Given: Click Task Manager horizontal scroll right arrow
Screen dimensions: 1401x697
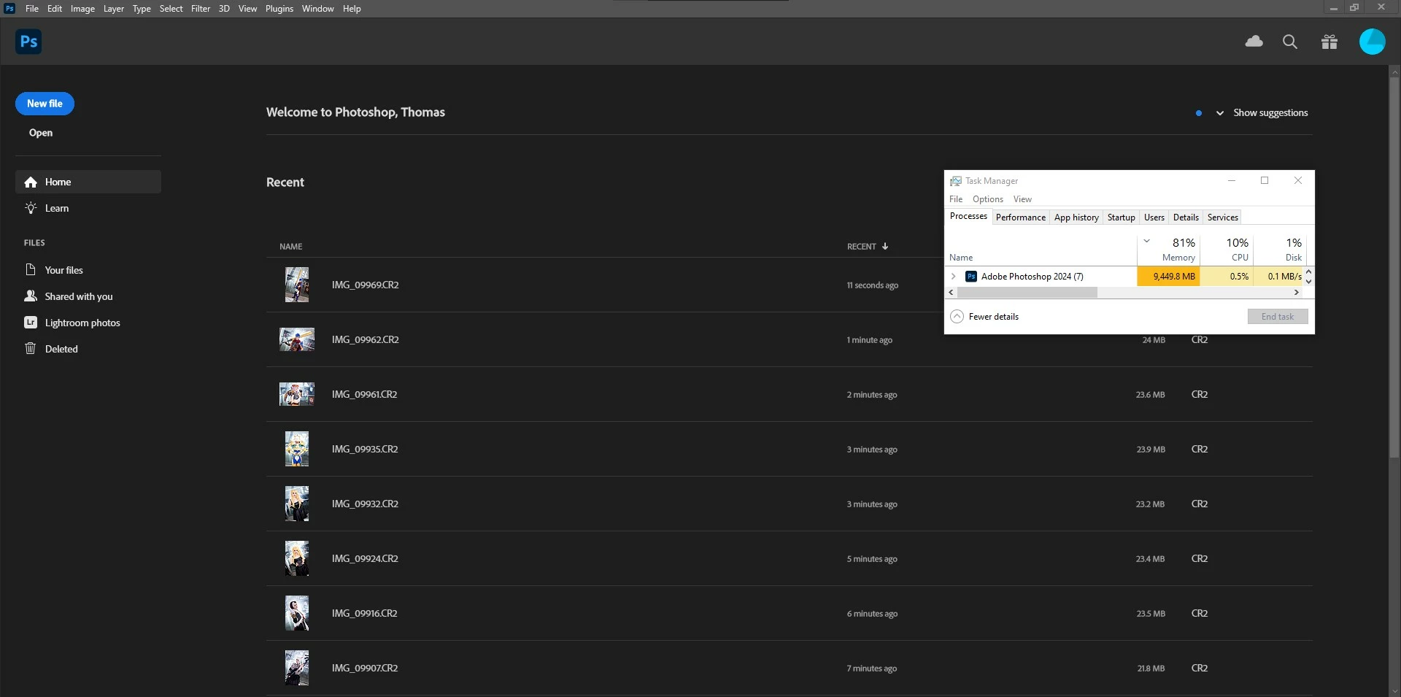Looking at the screenshot, I should click(1297, 293).
